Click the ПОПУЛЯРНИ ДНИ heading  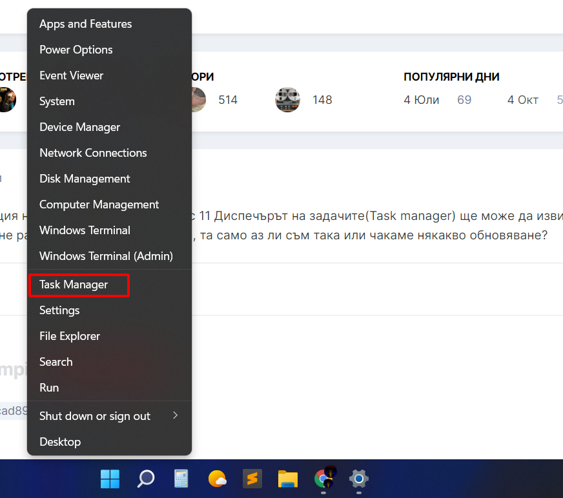[x=451, y=77]
